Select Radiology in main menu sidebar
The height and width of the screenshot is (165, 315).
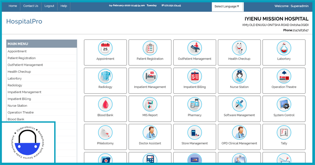42,85
